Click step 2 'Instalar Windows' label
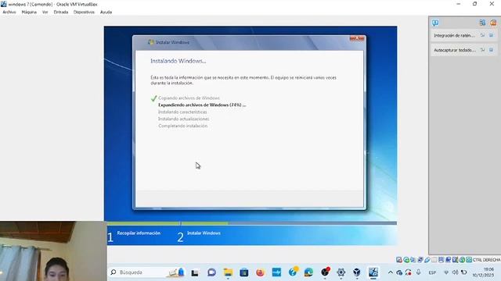This screenshot has height=281, width=501. pos(204,233)
